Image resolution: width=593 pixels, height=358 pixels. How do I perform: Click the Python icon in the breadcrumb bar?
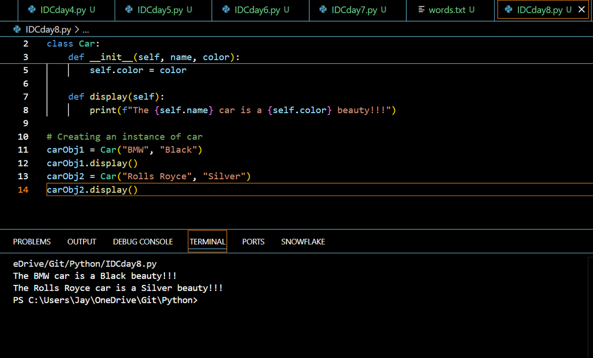click(x=16, y=30)
